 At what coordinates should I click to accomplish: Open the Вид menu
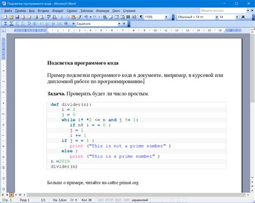(x=32, y=11)
